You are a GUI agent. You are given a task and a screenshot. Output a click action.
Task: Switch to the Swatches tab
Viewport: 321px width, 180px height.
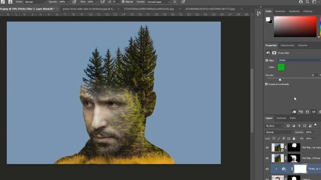pyautogui.click(x=280, y=11)
